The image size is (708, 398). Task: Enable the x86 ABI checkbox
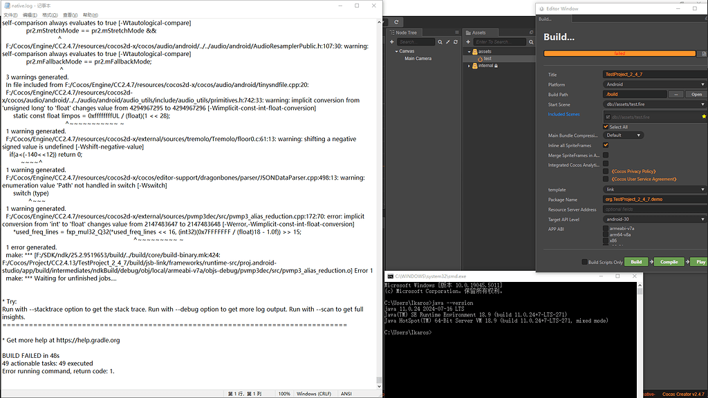(x=606, y=241)
